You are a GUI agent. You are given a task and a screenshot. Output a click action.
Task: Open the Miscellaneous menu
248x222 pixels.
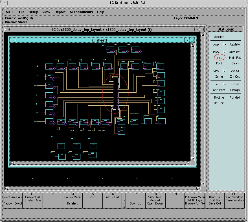81,12
